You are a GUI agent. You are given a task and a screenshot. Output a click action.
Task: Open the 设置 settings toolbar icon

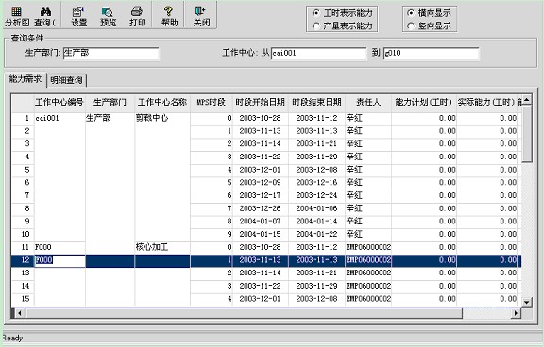point(78,16)
